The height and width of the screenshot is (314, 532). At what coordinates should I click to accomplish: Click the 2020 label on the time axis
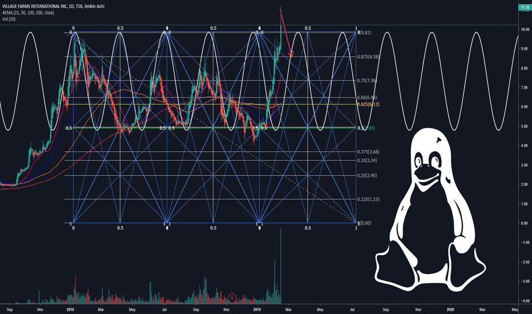[x=450, y=309]
